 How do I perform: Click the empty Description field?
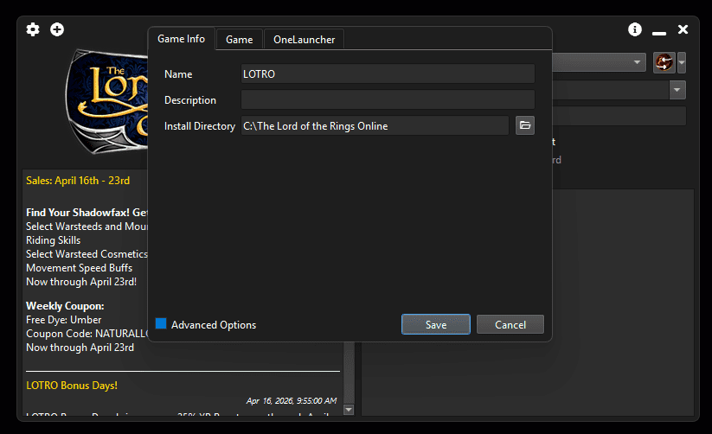click(x=388, y=100)
